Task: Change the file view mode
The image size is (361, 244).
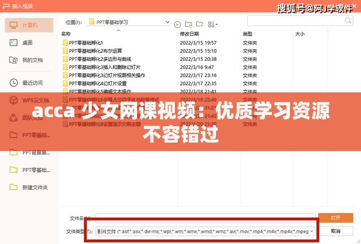Action: (x=213, y=24)
